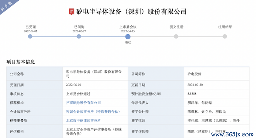Click the 保荐机构 label cell
Image resolution: width=256 pixels, height=140 pixels.
(x=34, y=103)
